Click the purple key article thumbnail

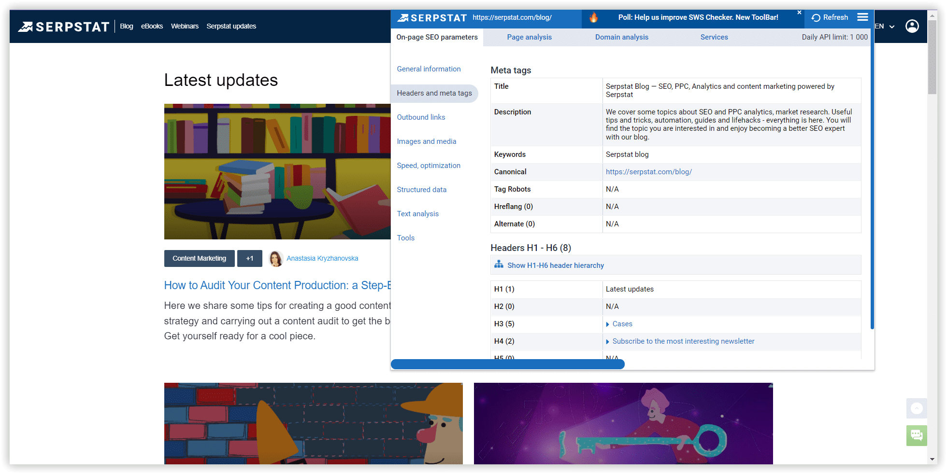point(623,423)
